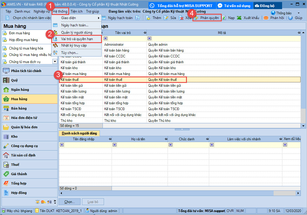Image resolution: width=307 pixels, height=215 pixels.
Task: Click the Sửa (Edit) toolbar icon
Action: click(166, 18)
